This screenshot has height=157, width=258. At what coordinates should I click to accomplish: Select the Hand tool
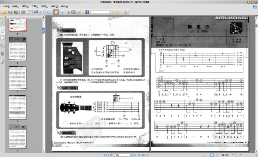coord(56,12)
